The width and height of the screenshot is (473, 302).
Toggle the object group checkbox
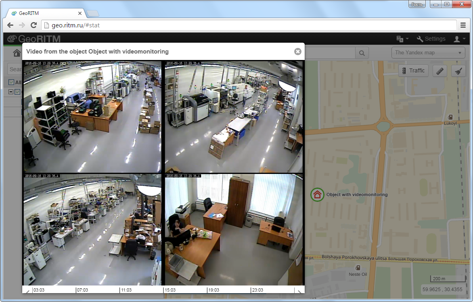click(x=17, y=92)
